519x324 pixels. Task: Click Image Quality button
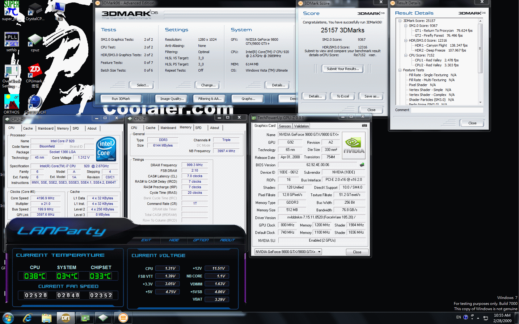(x=172, y=99)
